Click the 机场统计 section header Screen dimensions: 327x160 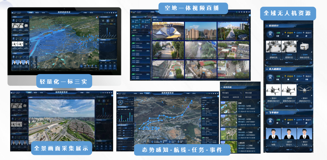(289, 26)
